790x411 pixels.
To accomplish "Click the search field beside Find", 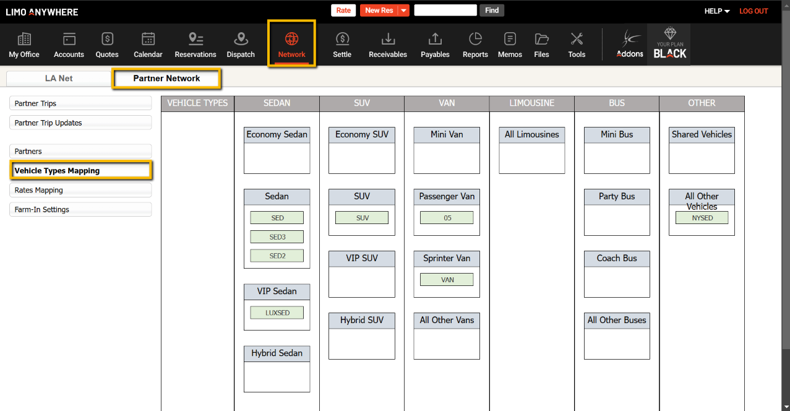I will click(x=445, y=11).
